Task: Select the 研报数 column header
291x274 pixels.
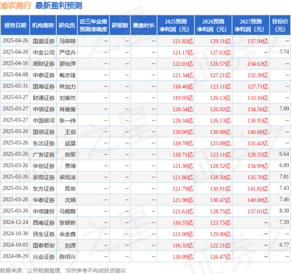Action: [120, 25]
